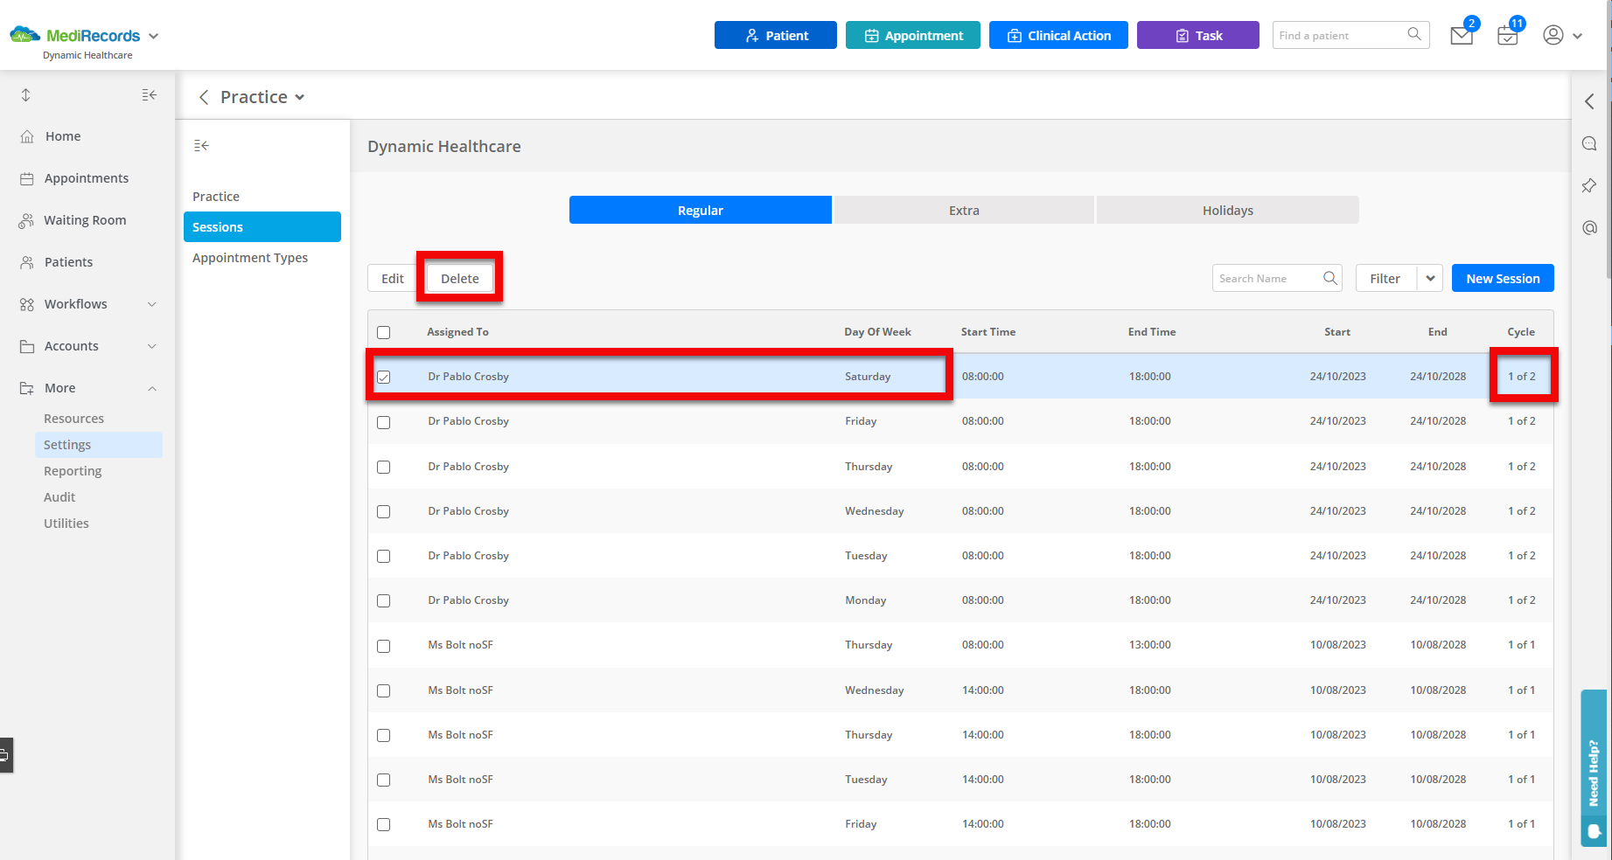Open the mail inbox icon
This screenshot has width=1612, height=860.
click(x=1461, y=36)
